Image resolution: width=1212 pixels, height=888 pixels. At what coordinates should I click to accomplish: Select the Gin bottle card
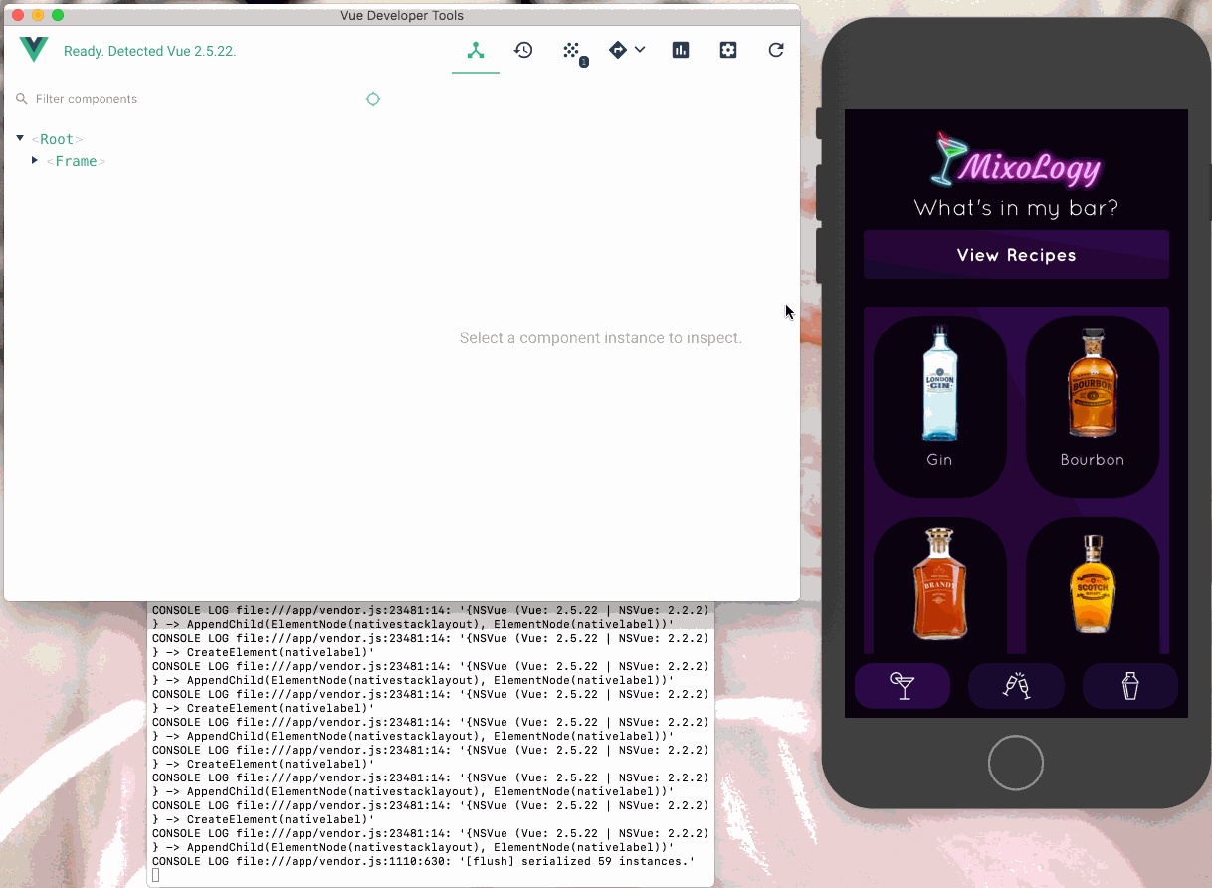939,406
